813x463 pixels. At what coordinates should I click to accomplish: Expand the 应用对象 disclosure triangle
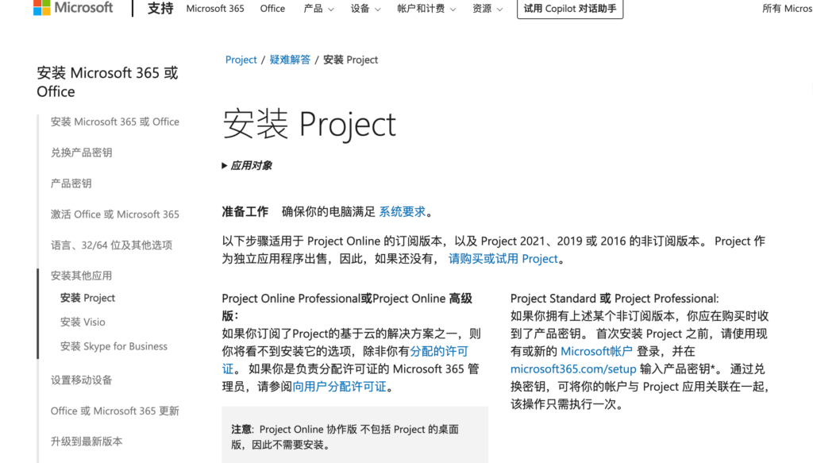coord(225,166)
